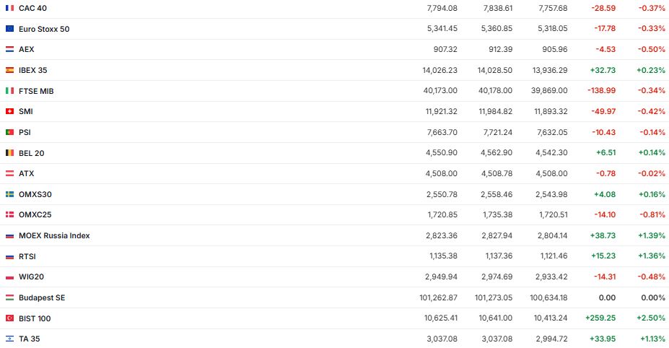669x348 pixels.
Task: Click the IBEX 35 last price 14,026.23
Action: tap(437, 70)
